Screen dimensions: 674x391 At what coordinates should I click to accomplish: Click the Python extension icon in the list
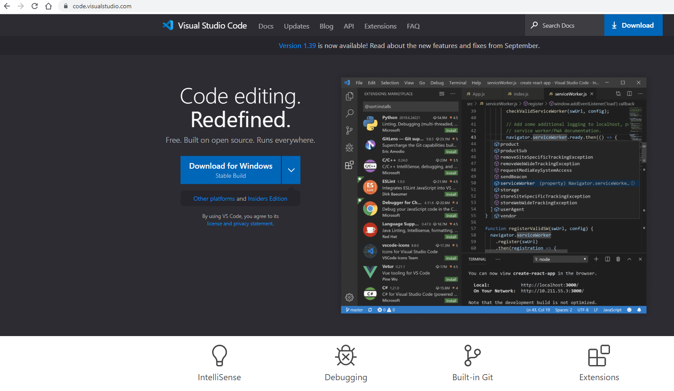(370, 124)
